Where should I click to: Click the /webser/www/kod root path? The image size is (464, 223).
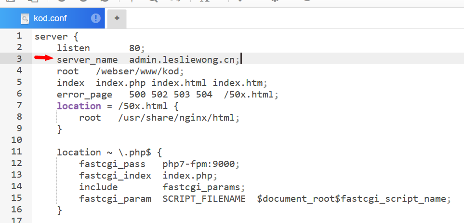(133, 71)
